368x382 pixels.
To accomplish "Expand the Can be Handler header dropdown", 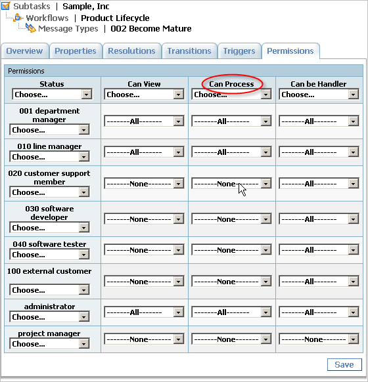I will (x=319, y=95).
